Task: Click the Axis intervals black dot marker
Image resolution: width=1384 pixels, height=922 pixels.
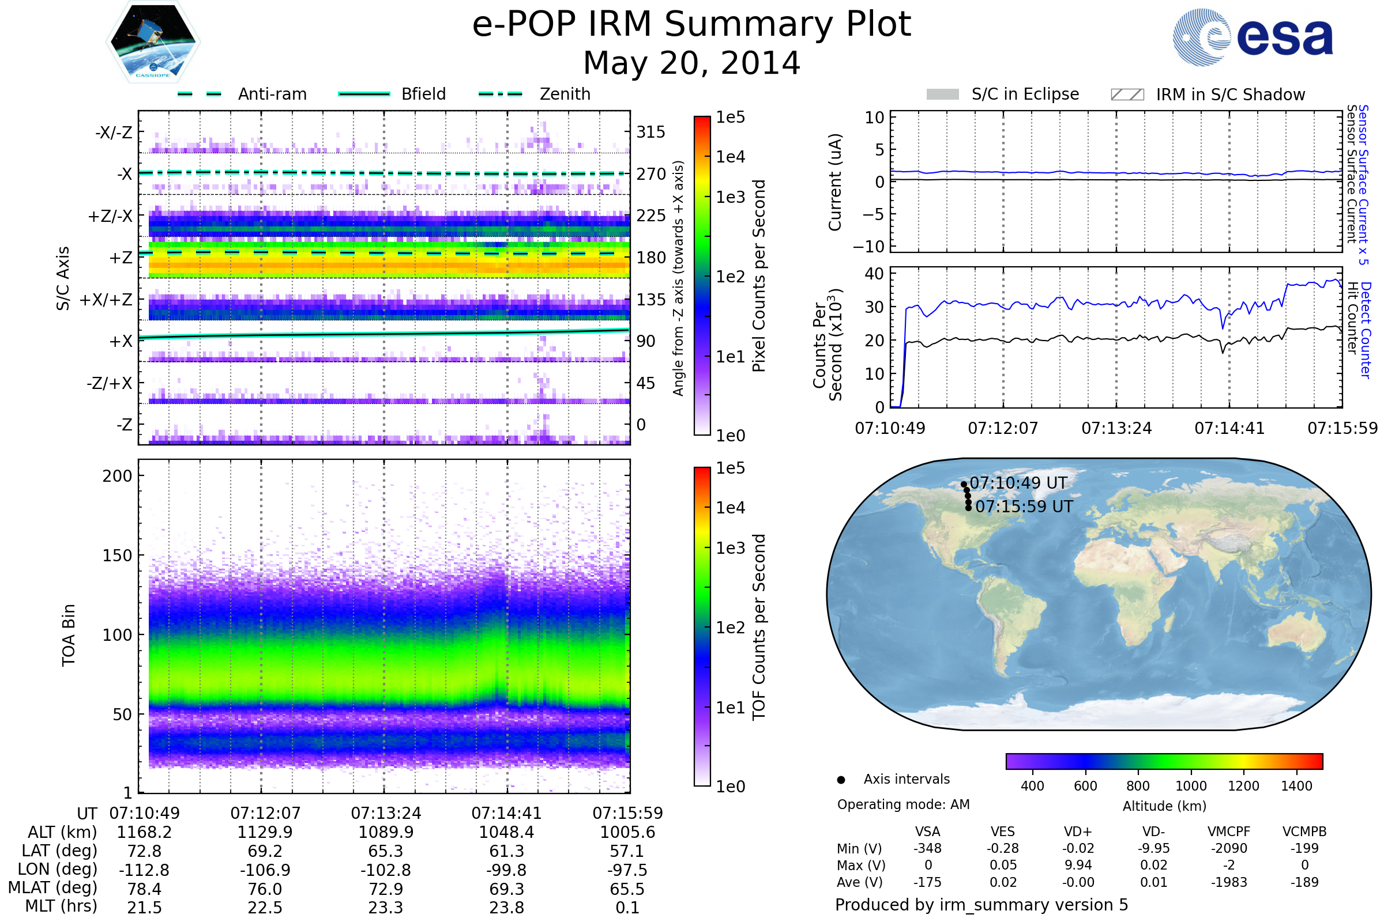Action: point(841,780)
